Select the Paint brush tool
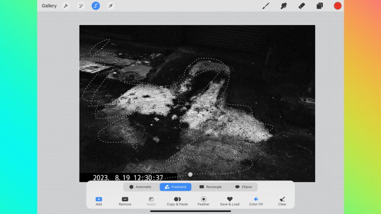381x214 pixels. click(x=266, y=6)
